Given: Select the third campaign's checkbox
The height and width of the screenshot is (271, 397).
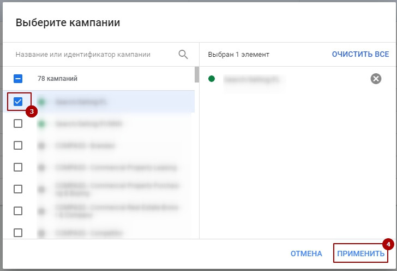Looking at the screenshot, I should pos(18,145).
